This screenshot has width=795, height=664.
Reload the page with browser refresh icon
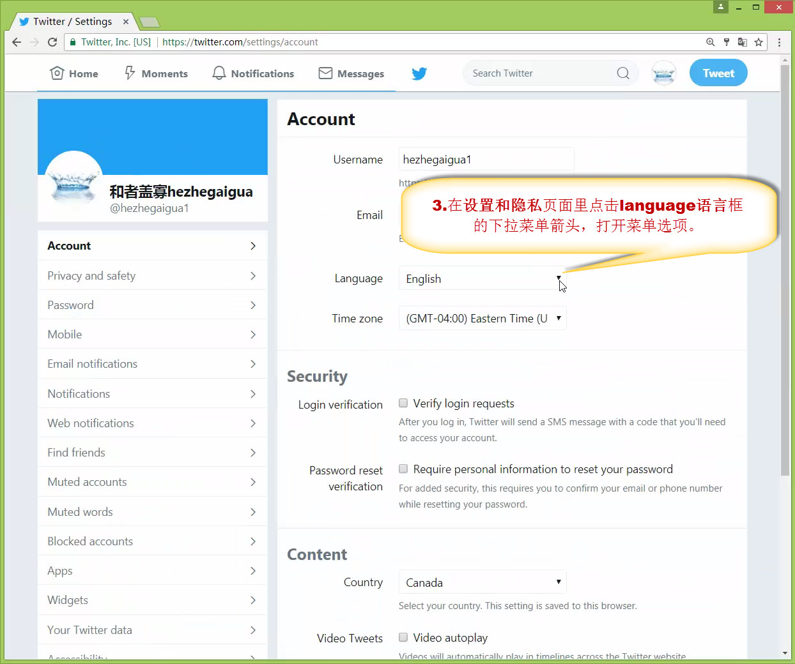point(52,42)
